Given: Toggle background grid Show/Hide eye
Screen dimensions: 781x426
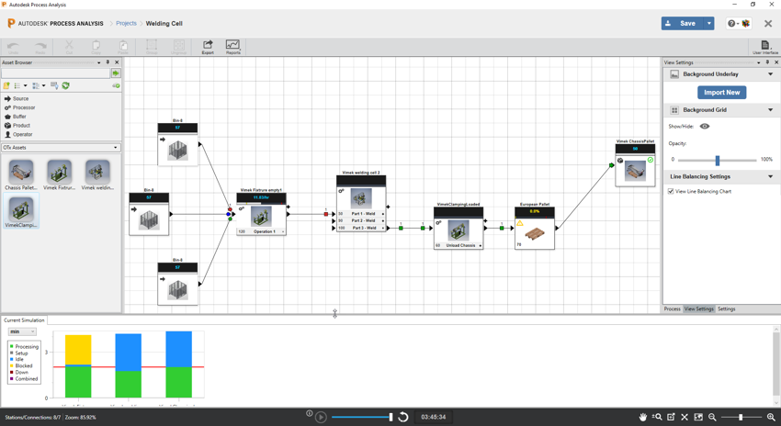Looking at the screenshot, I should point(705,126).
